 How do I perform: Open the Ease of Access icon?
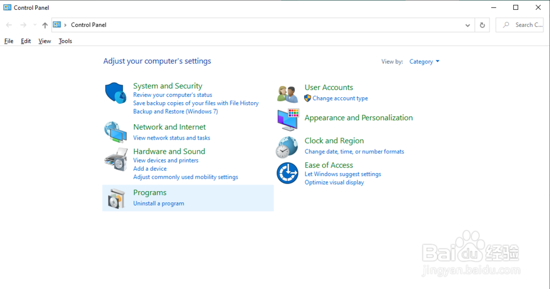287,173
